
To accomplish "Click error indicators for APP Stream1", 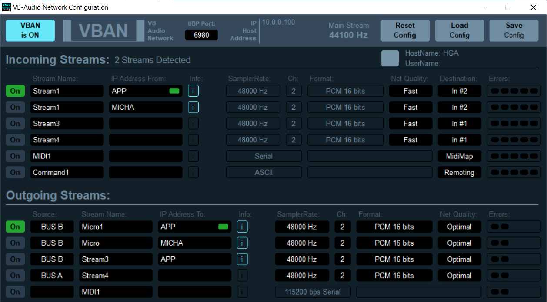I will click(514, 91).
